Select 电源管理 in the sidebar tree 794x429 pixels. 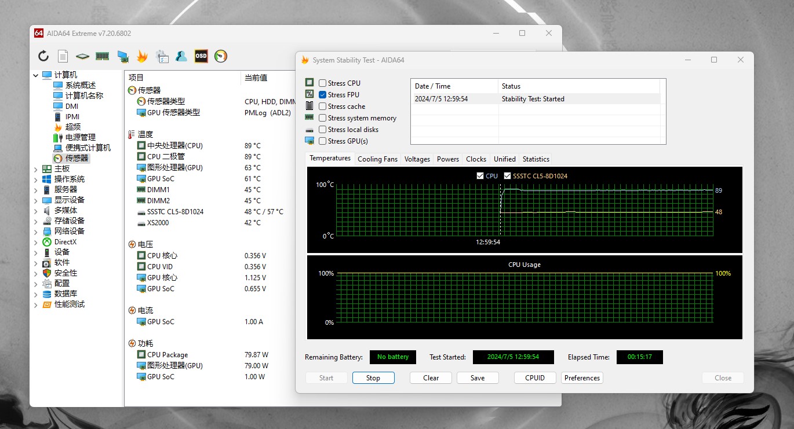80,138
